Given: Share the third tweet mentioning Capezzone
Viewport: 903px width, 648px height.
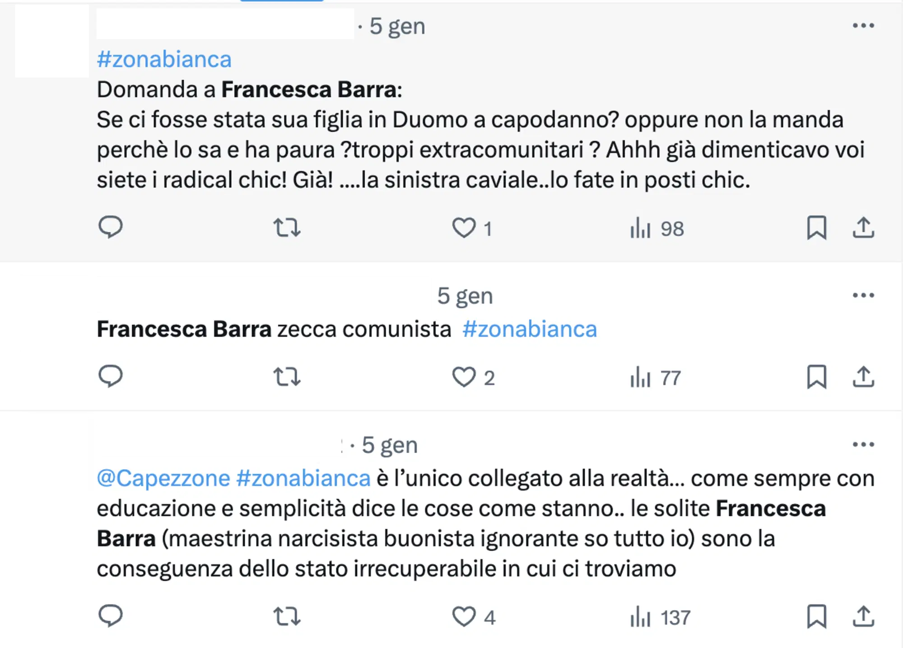Looking at the screenshot, I should coord(865,618).
